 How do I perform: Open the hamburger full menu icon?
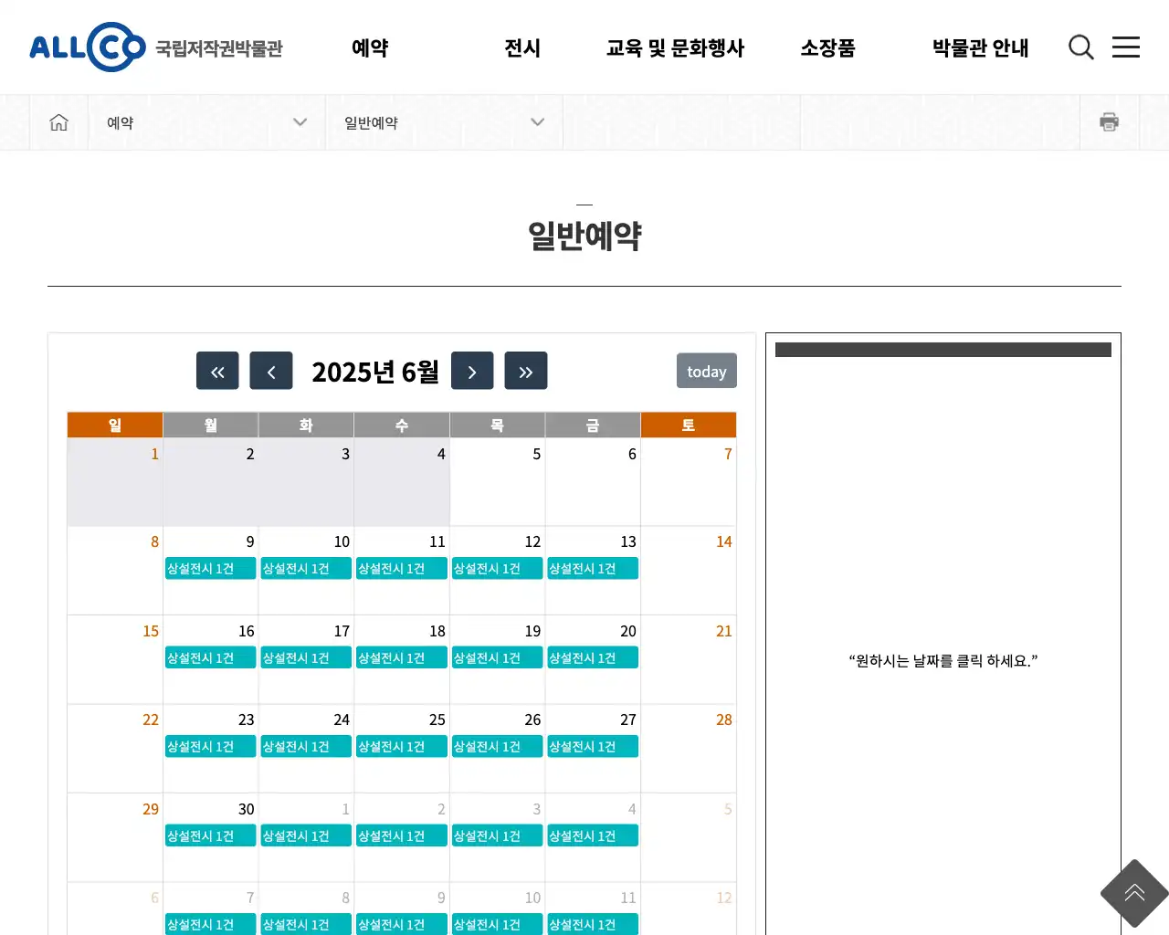(1126, 47)
